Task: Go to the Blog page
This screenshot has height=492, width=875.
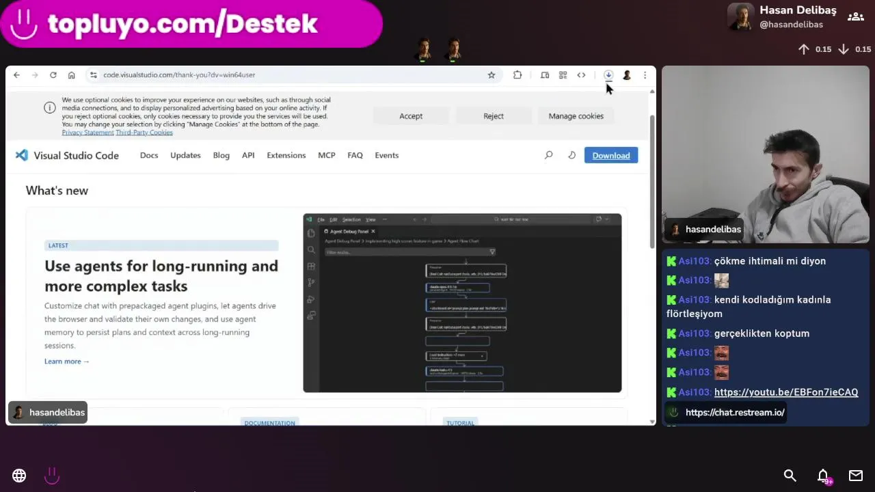Action: tap(221, 155)
